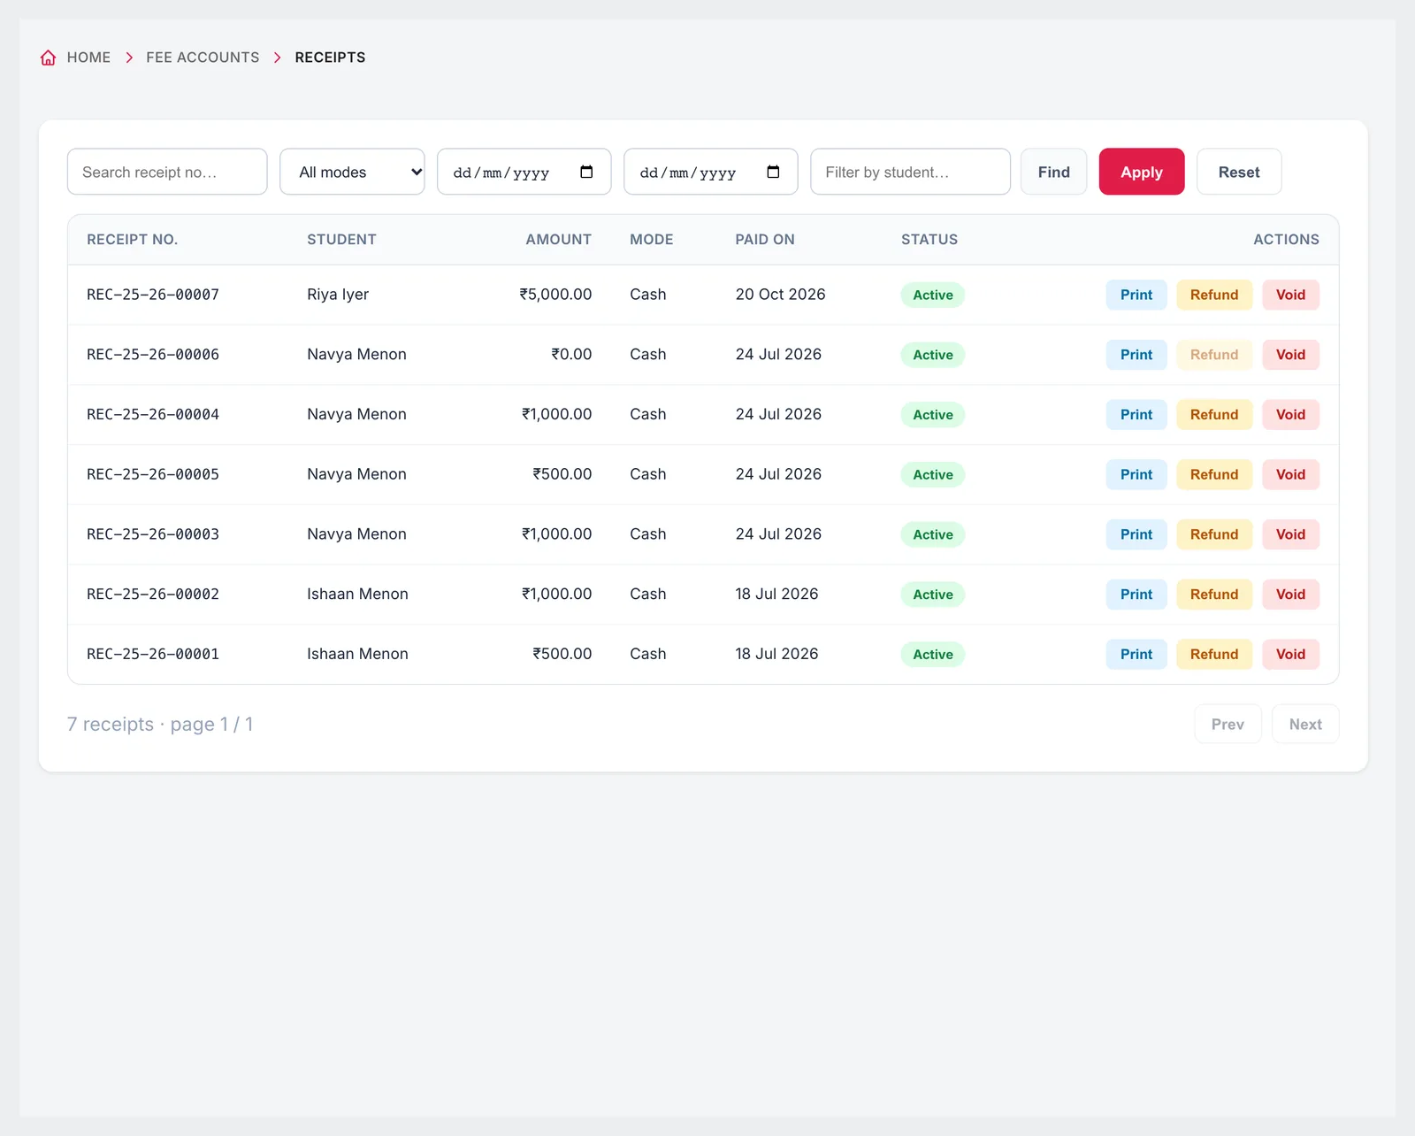Refund Riya Iyer's ₹5,000.00 receipt
This screenshot has width=1415, height=1136.
pos(1214,295)
